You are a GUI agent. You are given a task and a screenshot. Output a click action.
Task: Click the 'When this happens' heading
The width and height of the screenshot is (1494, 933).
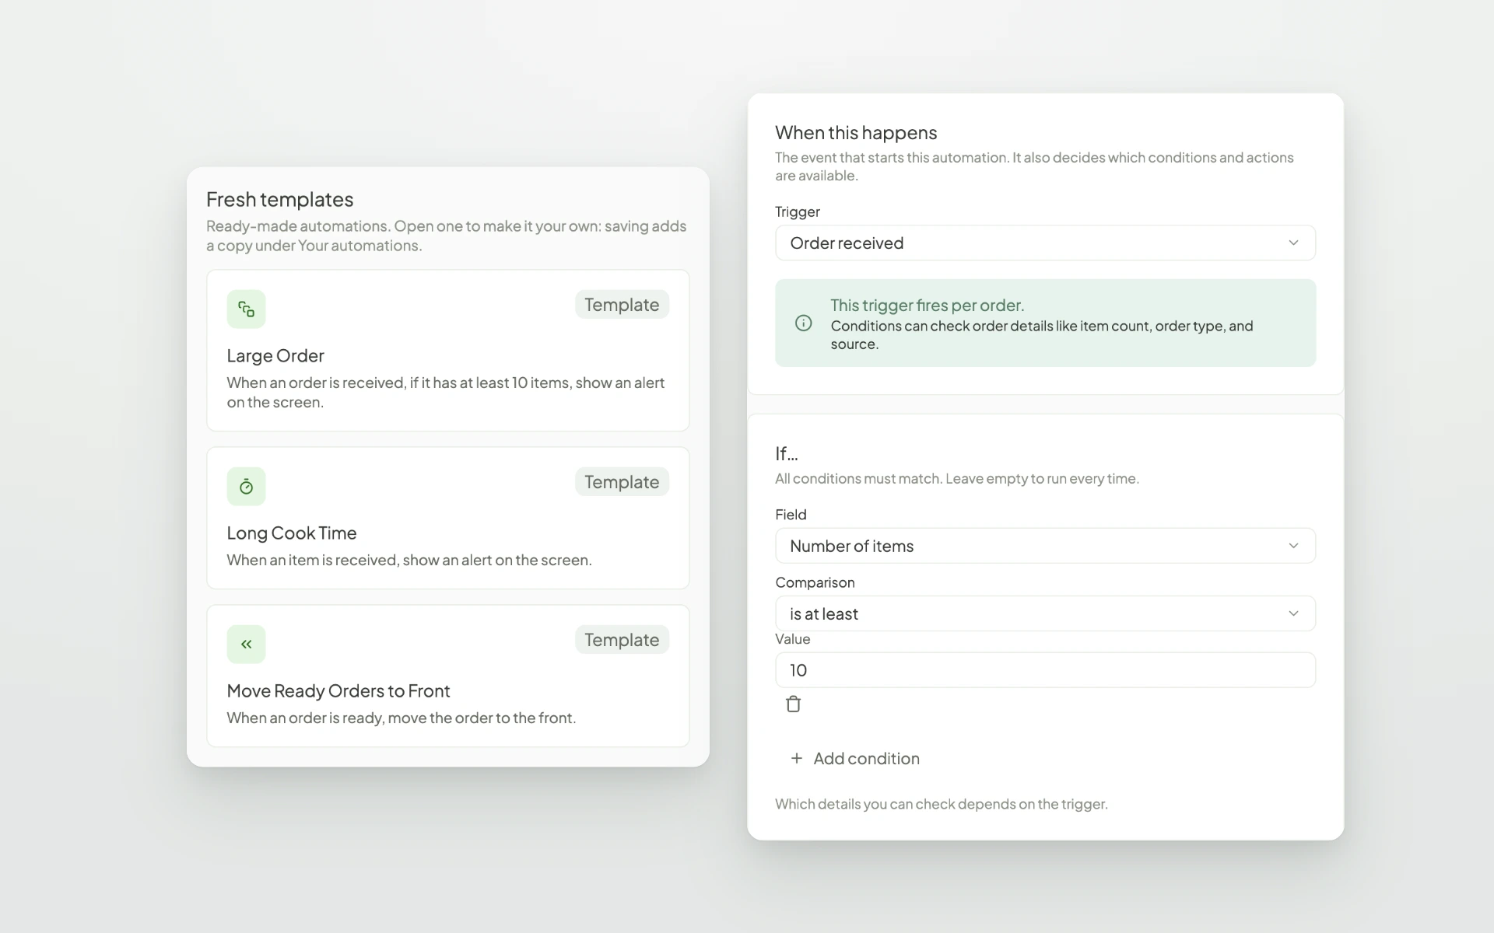pyautogui.click(x=856, y=133)
